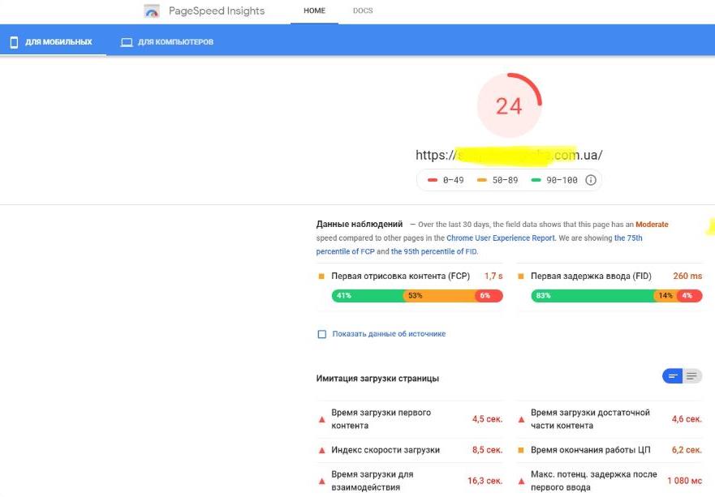Click the FCP bar red 6% segment

tap(489, 296)
